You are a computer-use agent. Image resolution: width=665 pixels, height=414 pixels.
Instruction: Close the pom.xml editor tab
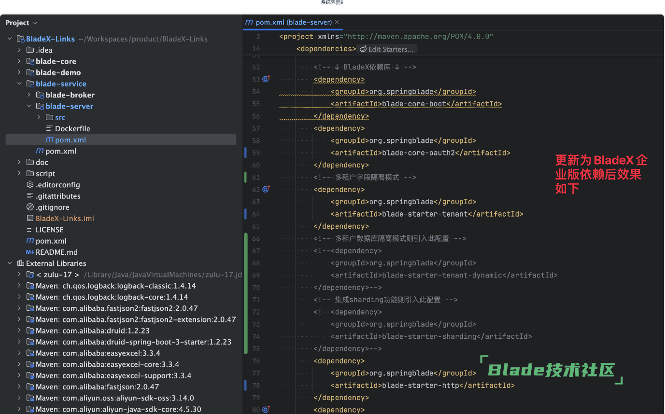pyautogui.click(x=337, y=22)
